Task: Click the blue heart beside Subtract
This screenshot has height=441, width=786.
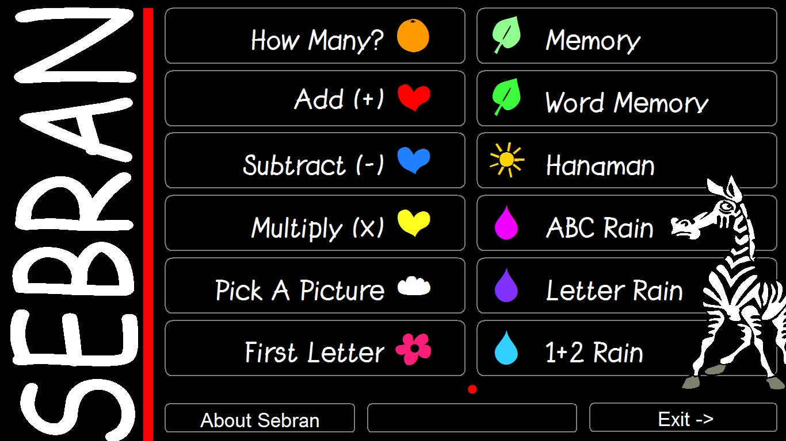Action: pyautogui.click(x=414, y=160)
